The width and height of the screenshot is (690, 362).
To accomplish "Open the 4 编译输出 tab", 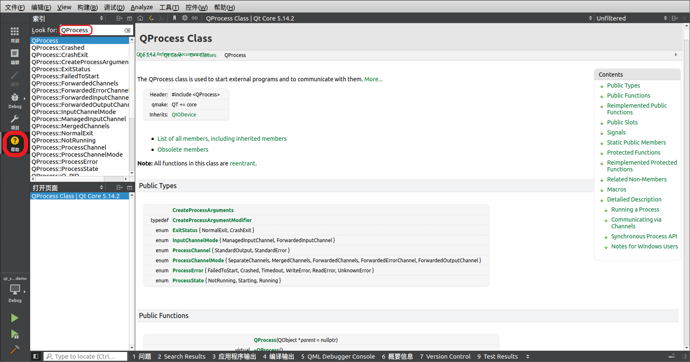I will pyautogui.click(x=278, y=357).
